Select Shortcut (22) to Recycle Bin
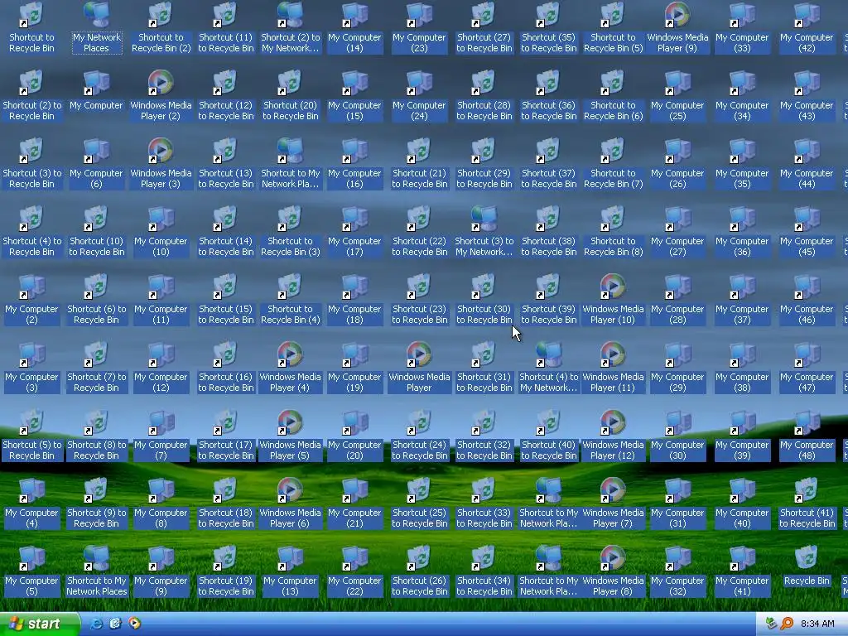The image size is (848, 636). point(419,232)
